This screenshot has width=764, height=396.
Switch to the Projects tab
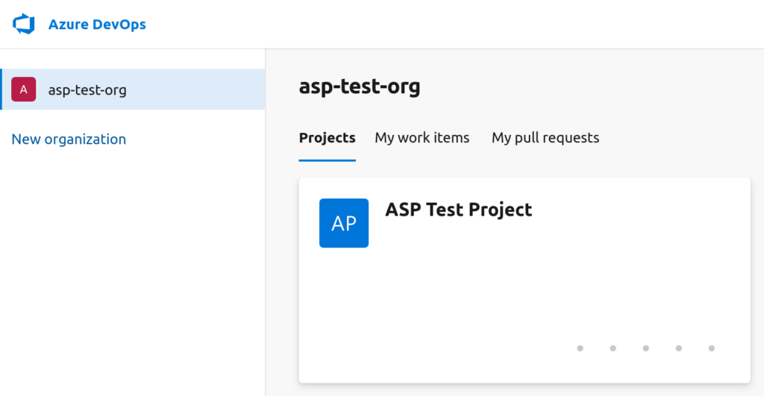(x=327, y=138)
